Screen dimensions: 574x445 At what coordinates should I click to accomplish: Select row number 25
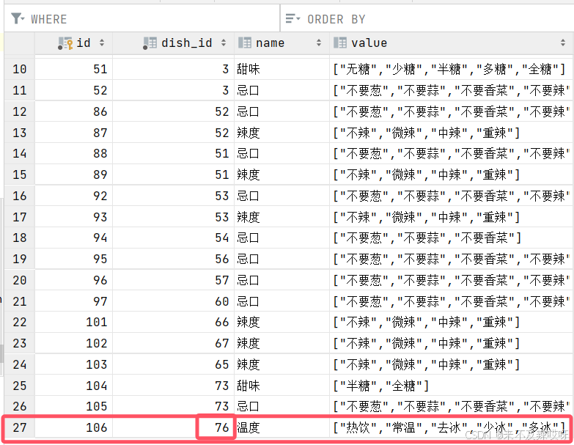click(x=20, y=386)
